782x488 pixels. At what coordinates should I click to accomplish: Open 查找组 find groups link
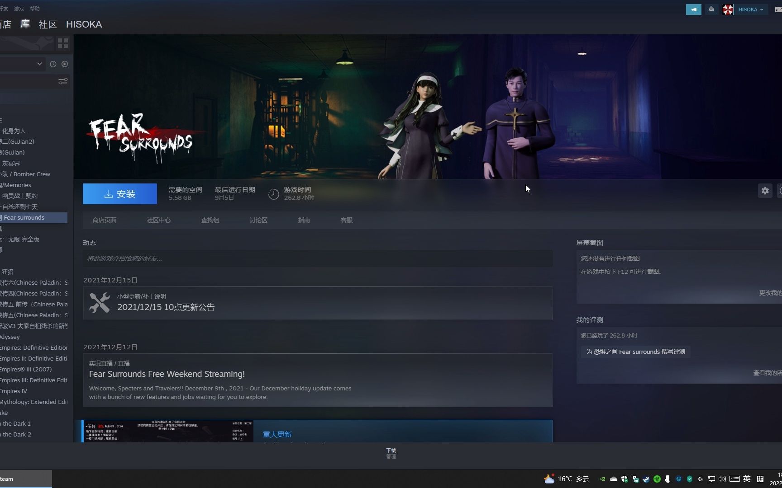[x=210, y=220]
